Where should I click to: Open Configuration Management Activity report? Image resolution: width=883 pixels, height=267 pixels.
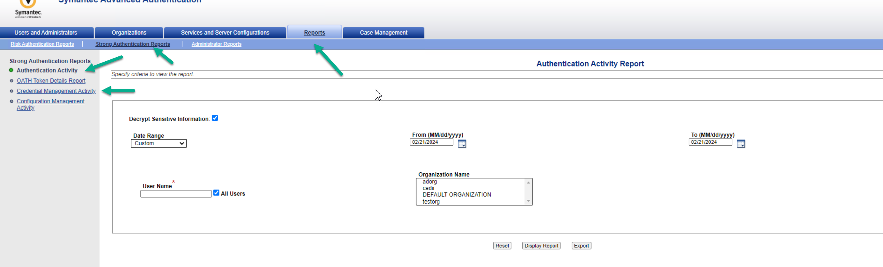[x=50, y=104]
